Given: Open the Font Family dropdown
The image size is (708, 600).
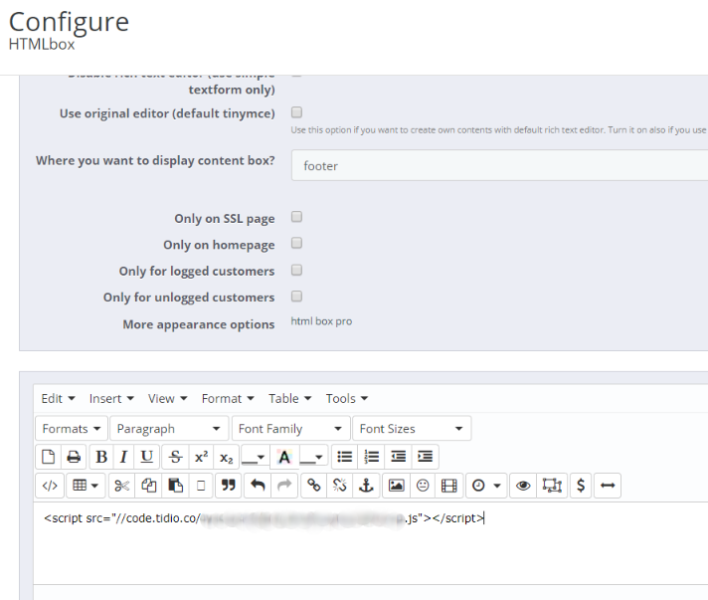Looking at the screenshot, I should [x=290, y=428].
